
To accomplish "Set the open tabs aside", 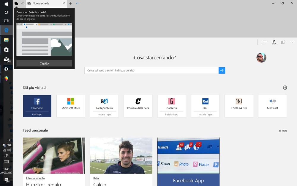I will click(23, 3).
